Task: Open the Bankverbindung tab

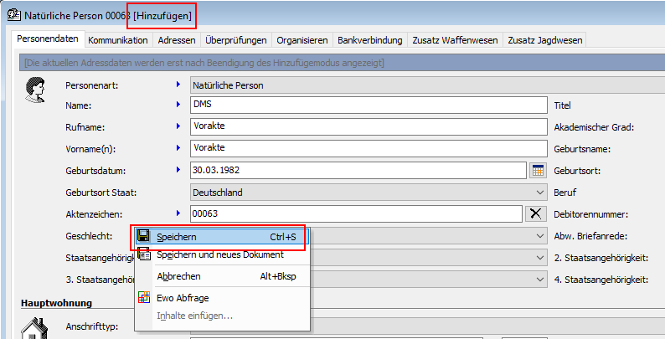Action: pyautogui.click(x=369, y=40)
